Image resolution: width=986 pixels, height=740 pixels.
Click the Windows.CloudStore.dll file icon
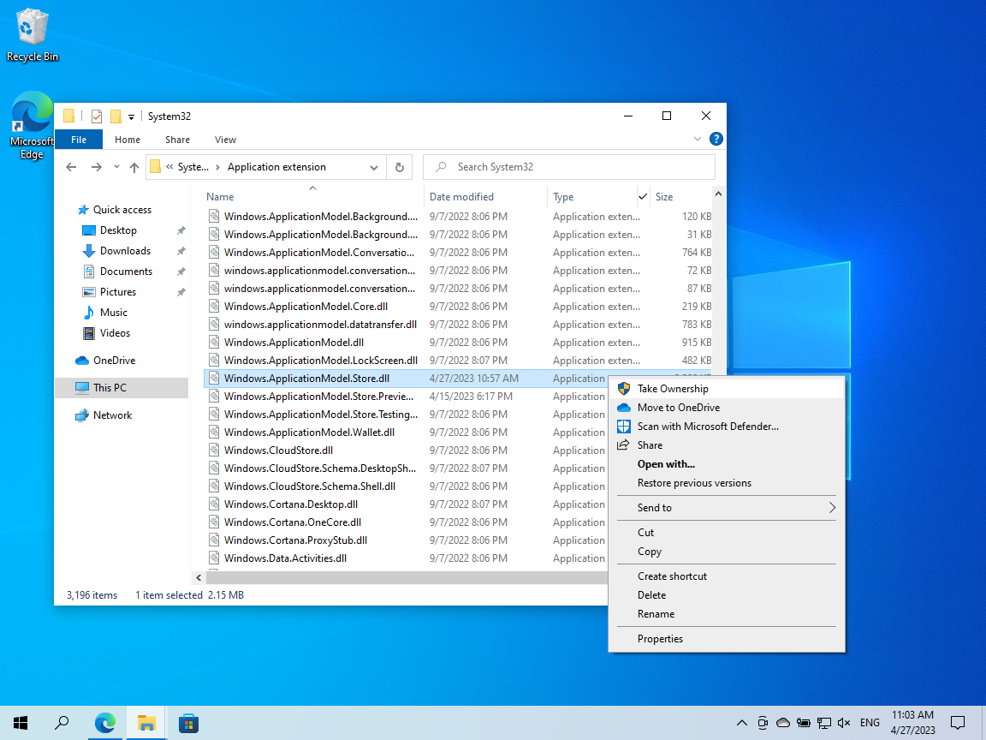214,451
